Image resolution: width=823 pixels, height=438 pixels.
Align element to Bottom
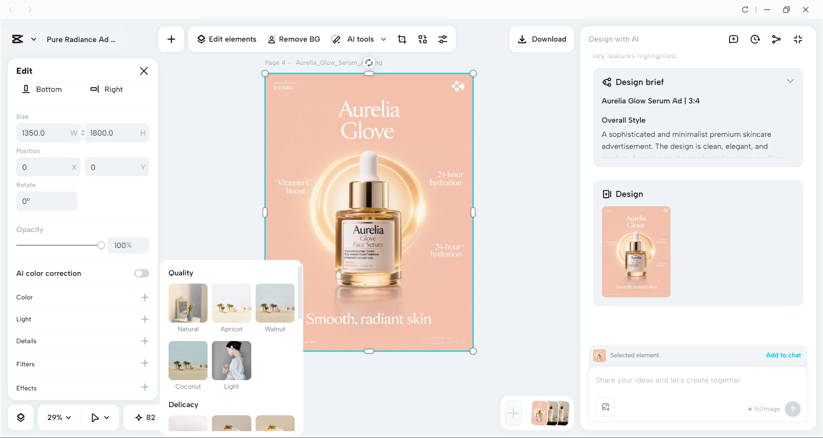(x=42, y=89)
